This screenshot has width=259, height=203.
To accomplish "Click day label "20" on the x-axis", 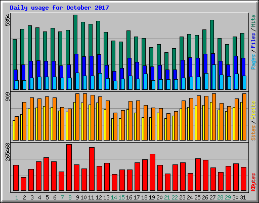I will point(159,197).
